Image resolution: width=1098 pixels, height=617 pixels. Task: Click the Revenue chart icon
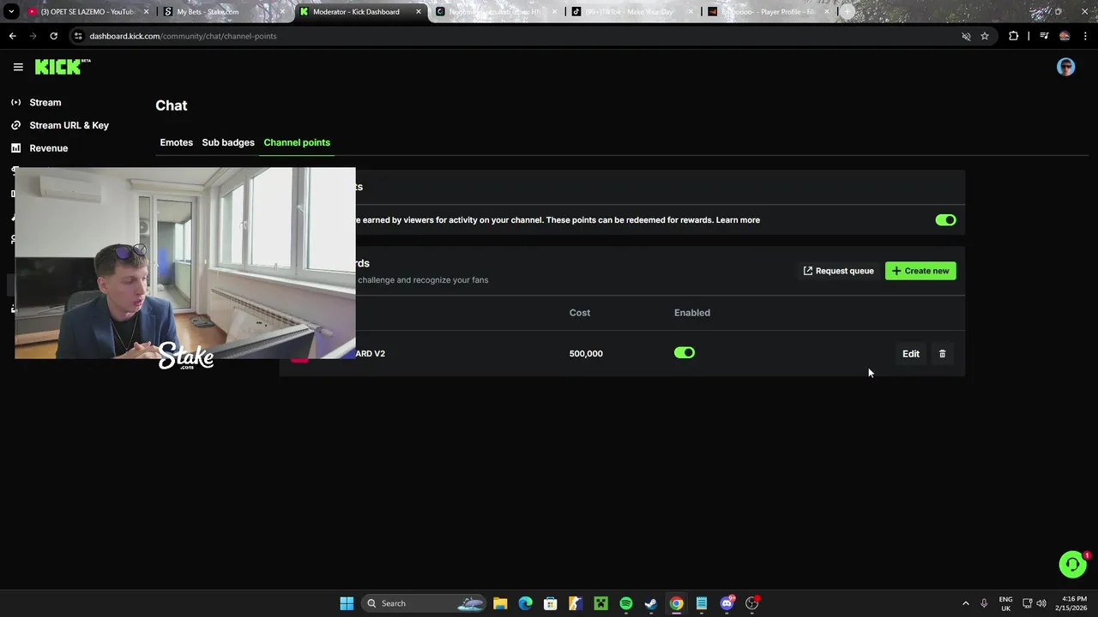15,148
